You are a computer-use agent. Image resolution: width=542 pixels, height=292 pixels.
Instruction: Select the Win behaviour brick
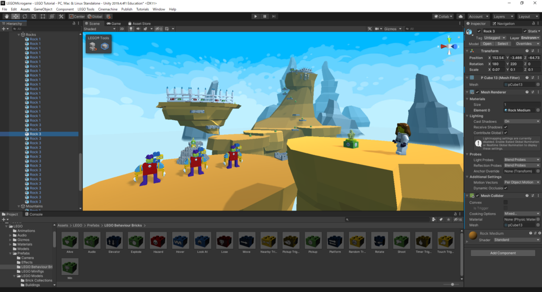[70, 269]
